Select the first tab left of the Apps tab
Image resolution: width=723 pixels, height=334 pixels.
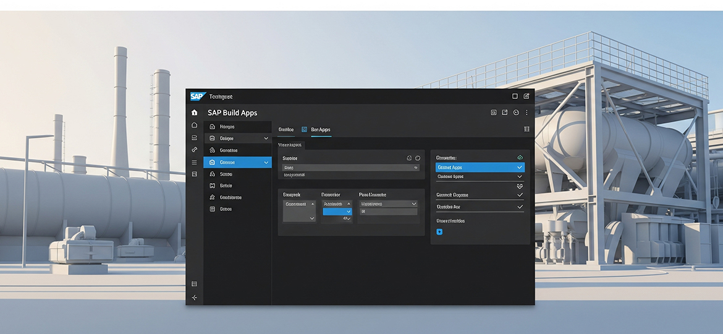click(286, 129)
